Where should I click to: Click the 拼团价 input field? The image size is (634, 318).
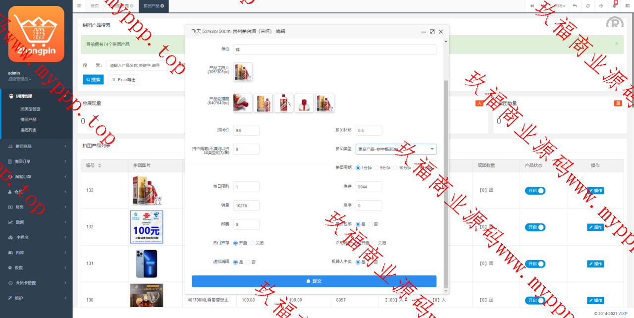pyautogui.click(x=246, y=130)
